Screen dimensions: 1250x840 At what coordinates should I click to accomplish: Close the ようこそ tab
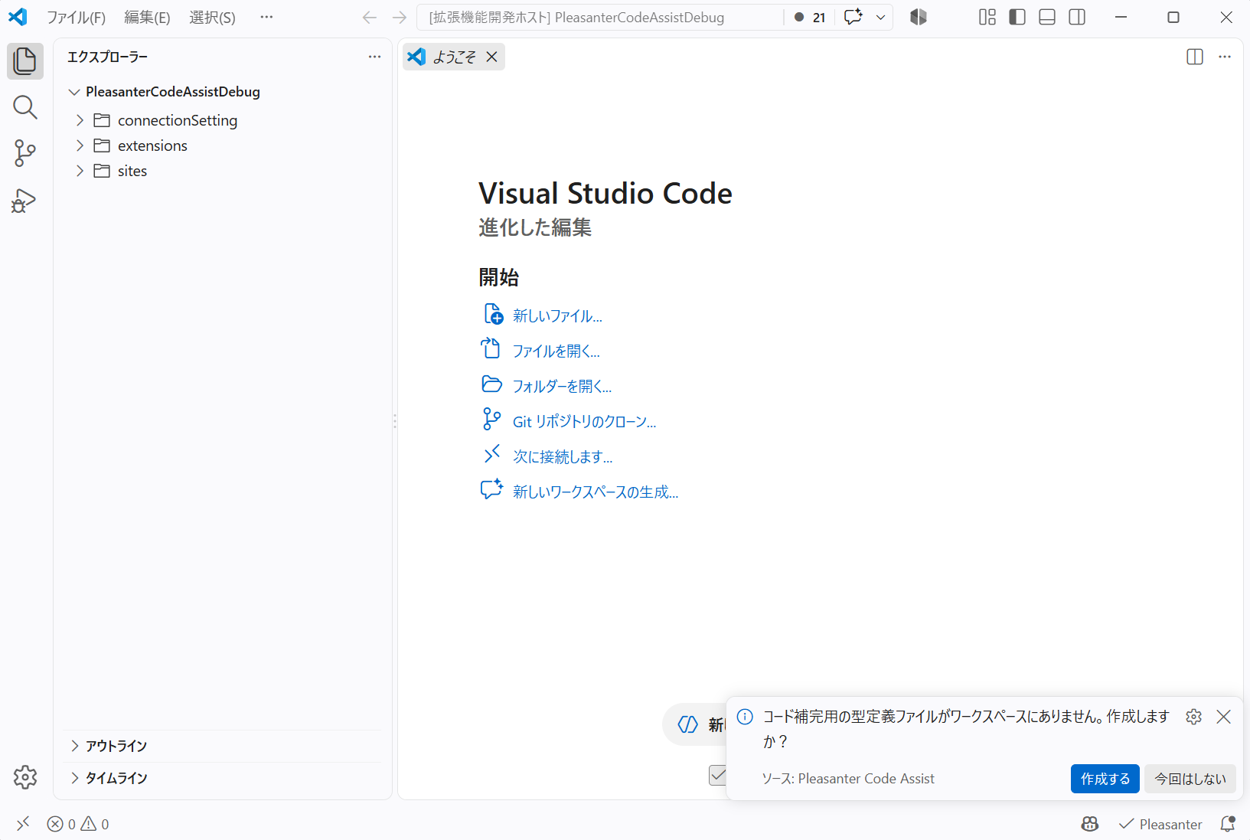tap(492, 57)
